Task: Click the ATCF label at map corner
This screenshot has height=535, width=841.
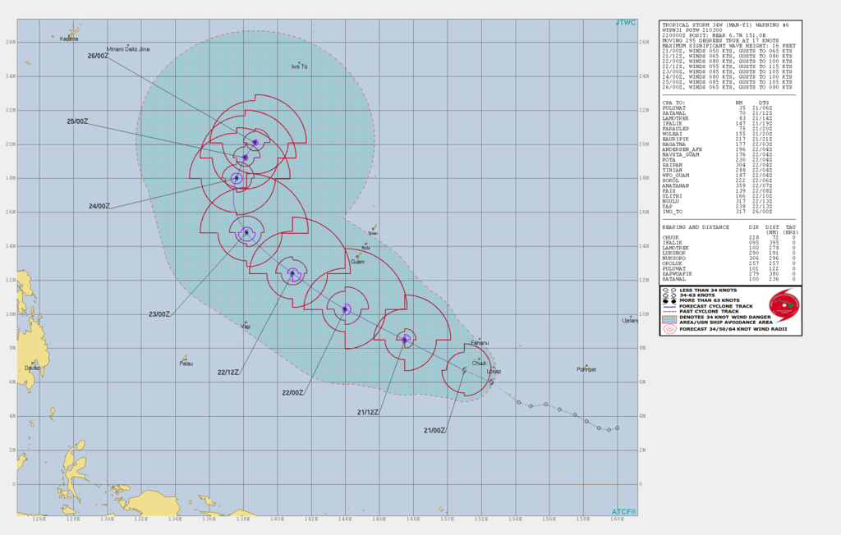Action: (624, 512)
